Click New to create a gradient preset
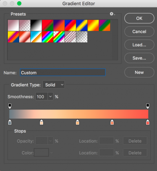 (x=139, y=72)
